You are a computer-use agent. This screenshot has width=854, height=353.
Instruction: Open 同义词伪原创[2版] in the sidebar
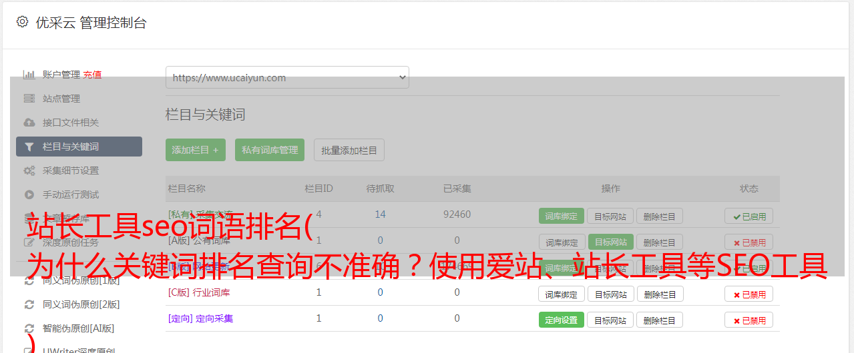click(x=81, y=304)
